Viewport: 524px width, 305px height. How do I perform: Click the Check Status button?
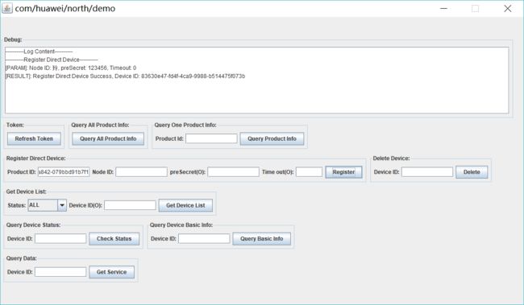click(x=114, y=238)
